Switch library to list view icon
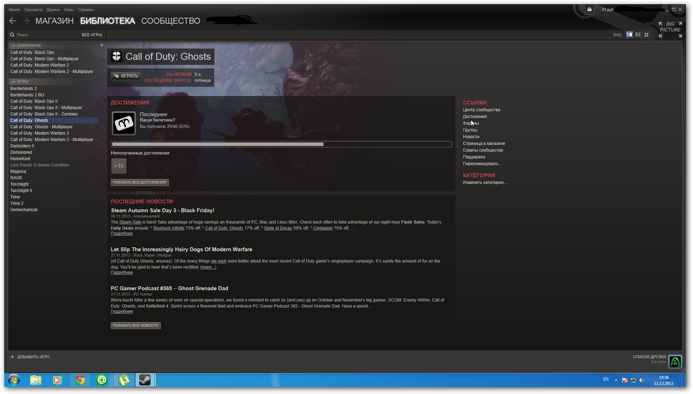This screenshot has height=394, width=693. [638, 35]
